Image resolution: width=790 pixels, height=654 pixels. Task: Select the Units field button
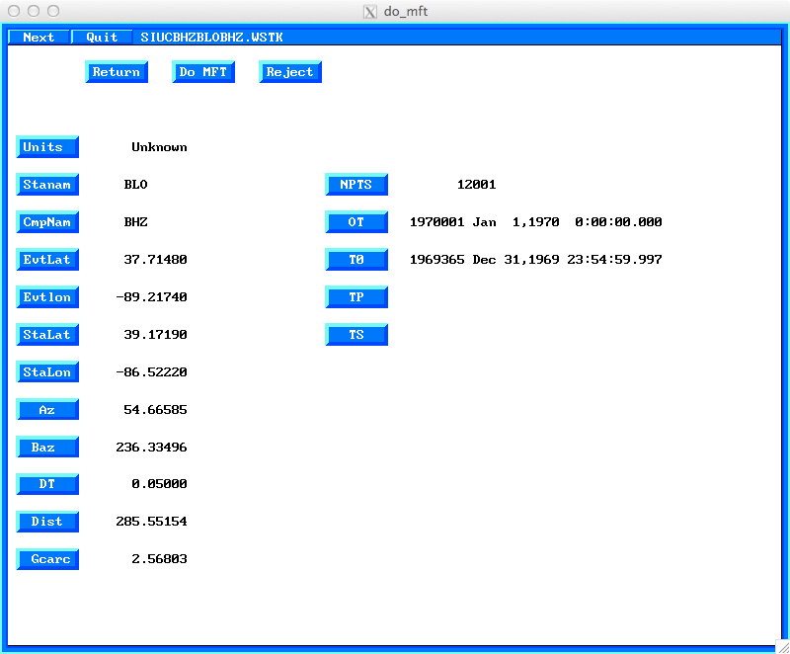47,147
